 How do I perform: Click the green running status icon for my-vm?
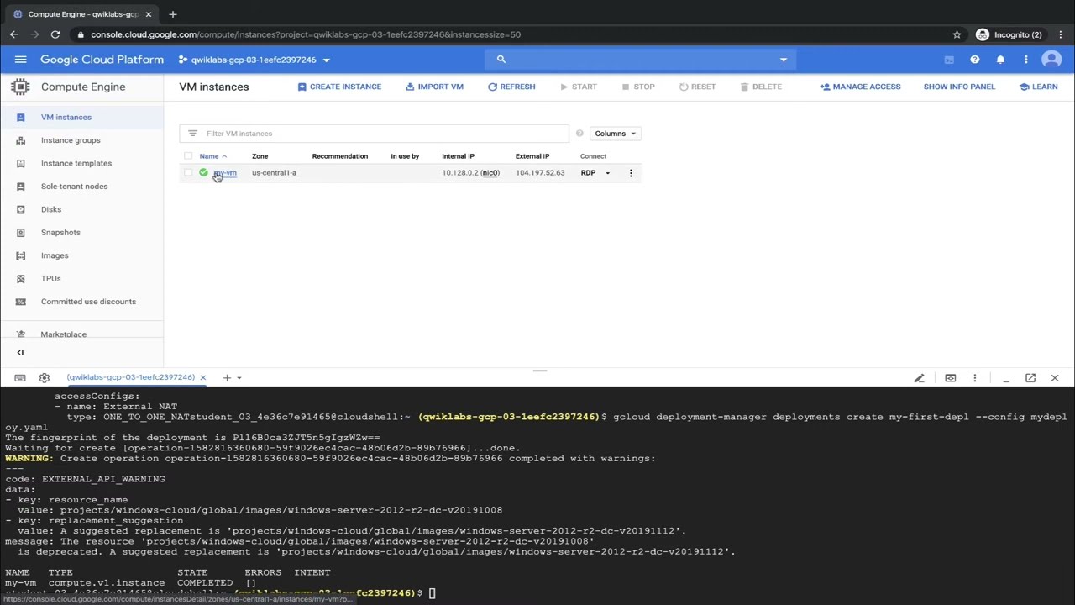pos(203,172)
